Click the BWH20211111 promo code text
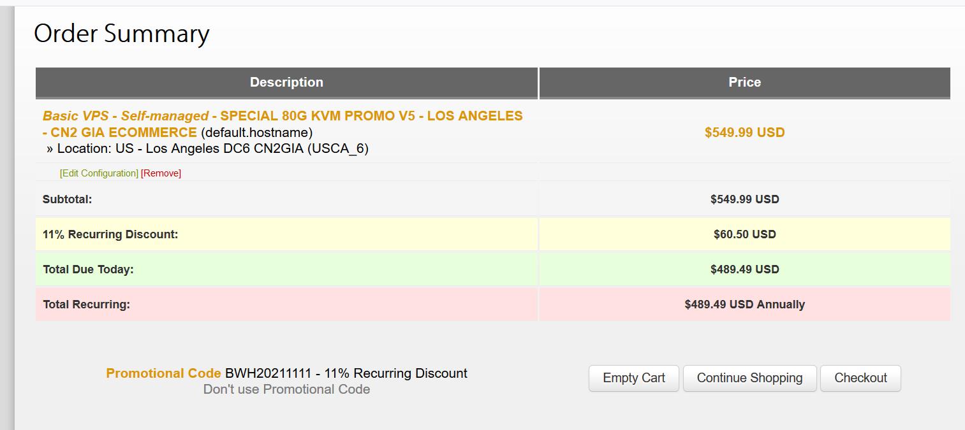Screen dimensions: 965x430 268,373
